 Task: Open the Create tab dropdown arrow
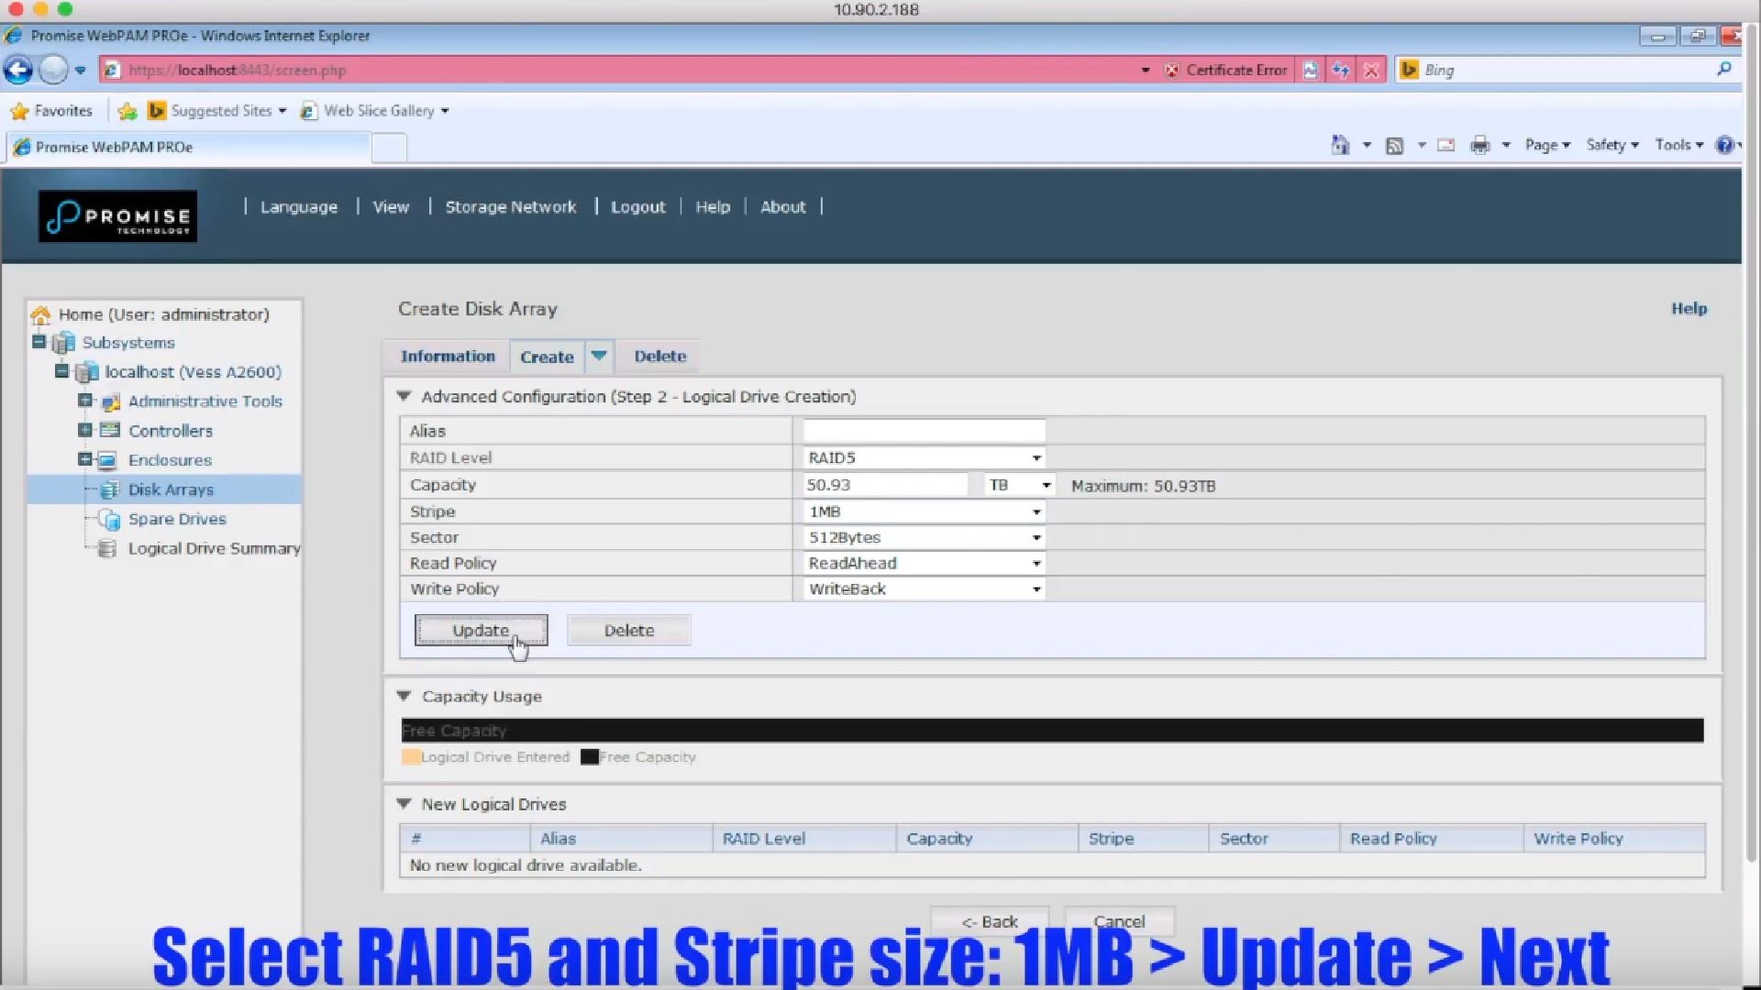pos(599,356)
